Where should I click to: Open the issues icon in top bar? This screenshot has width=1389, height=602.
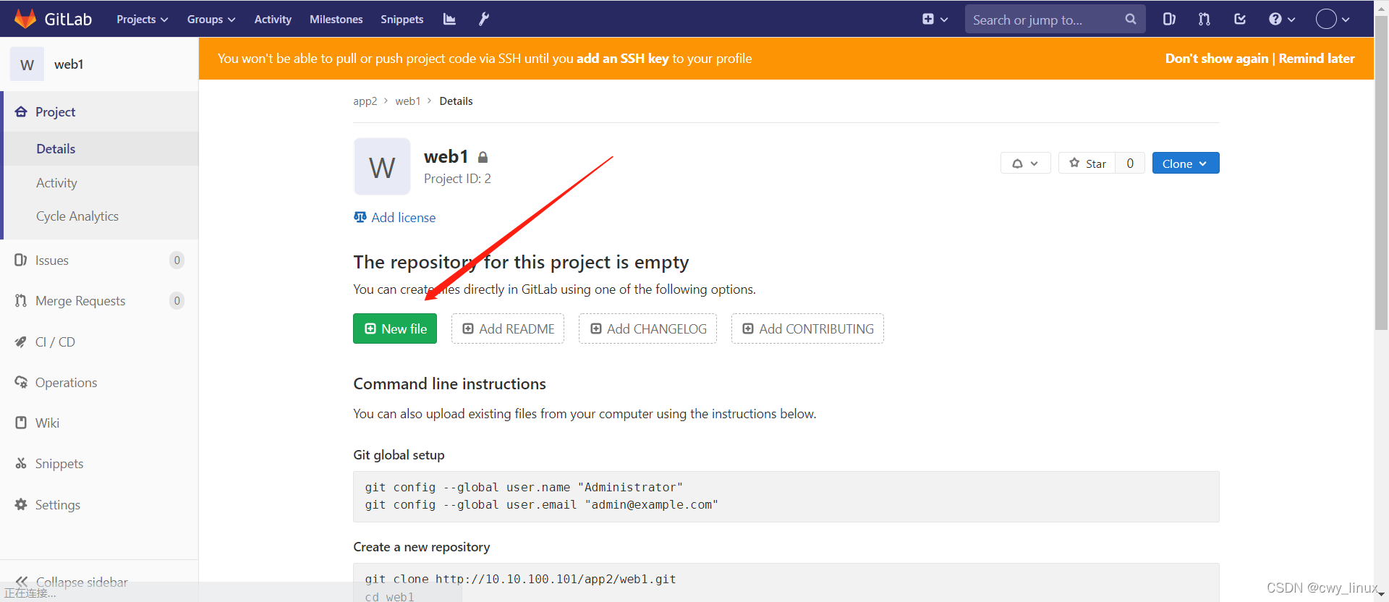tap(1169, 20)
